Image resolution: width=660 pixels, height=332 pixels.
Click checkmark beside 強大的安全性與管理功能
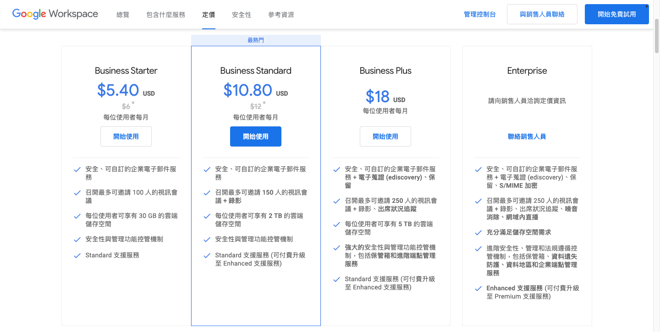[337, 248]
